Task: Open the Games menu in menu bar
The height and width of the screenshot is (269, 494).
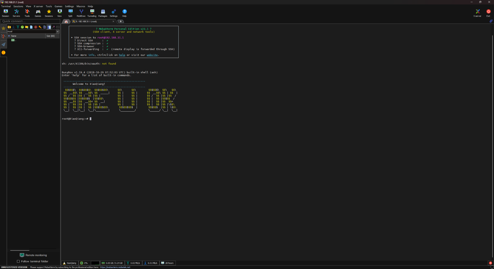Action: (x=58, y=6)
